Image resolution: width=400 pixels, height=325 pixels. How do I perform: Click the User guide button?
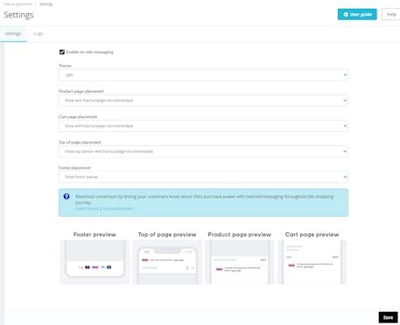pyautogui.click(x=357, y=14)
